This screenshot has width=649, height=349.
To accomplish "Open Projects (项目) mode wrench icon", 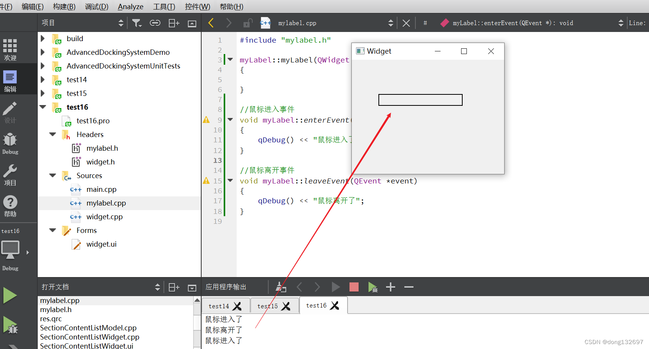I will pyautogui.click(x=10, y=175).
